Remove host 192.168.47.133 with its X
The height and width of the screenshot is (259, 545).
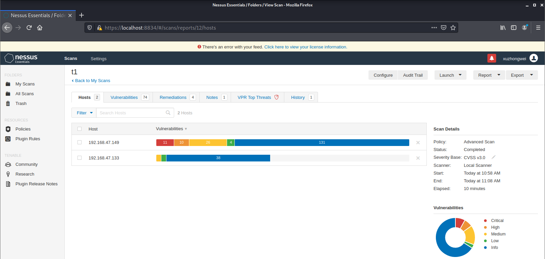418,158
